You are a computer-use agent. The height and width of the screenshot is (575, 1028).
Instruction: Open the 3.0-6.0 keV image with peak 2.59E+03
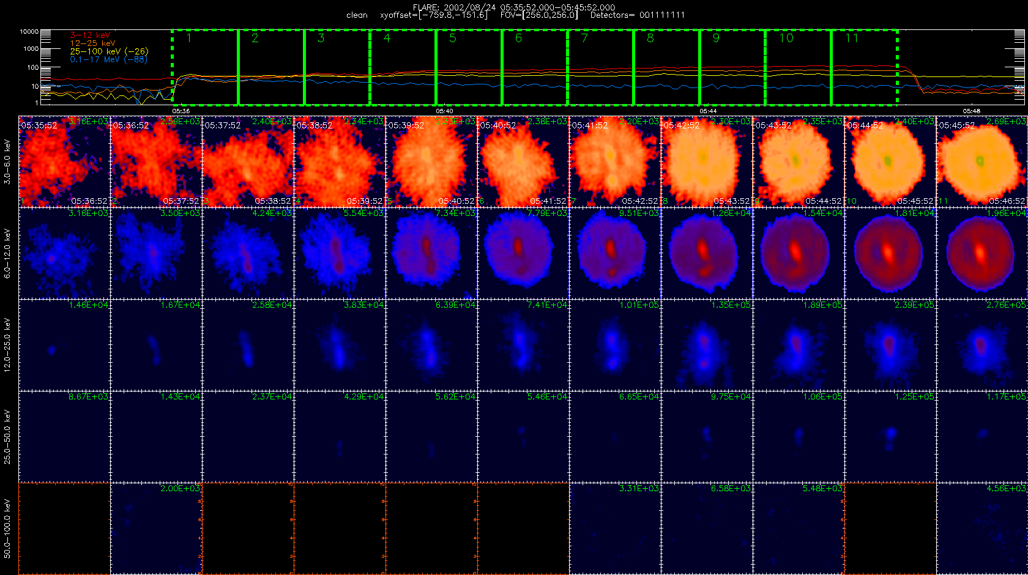pos(156,161)
